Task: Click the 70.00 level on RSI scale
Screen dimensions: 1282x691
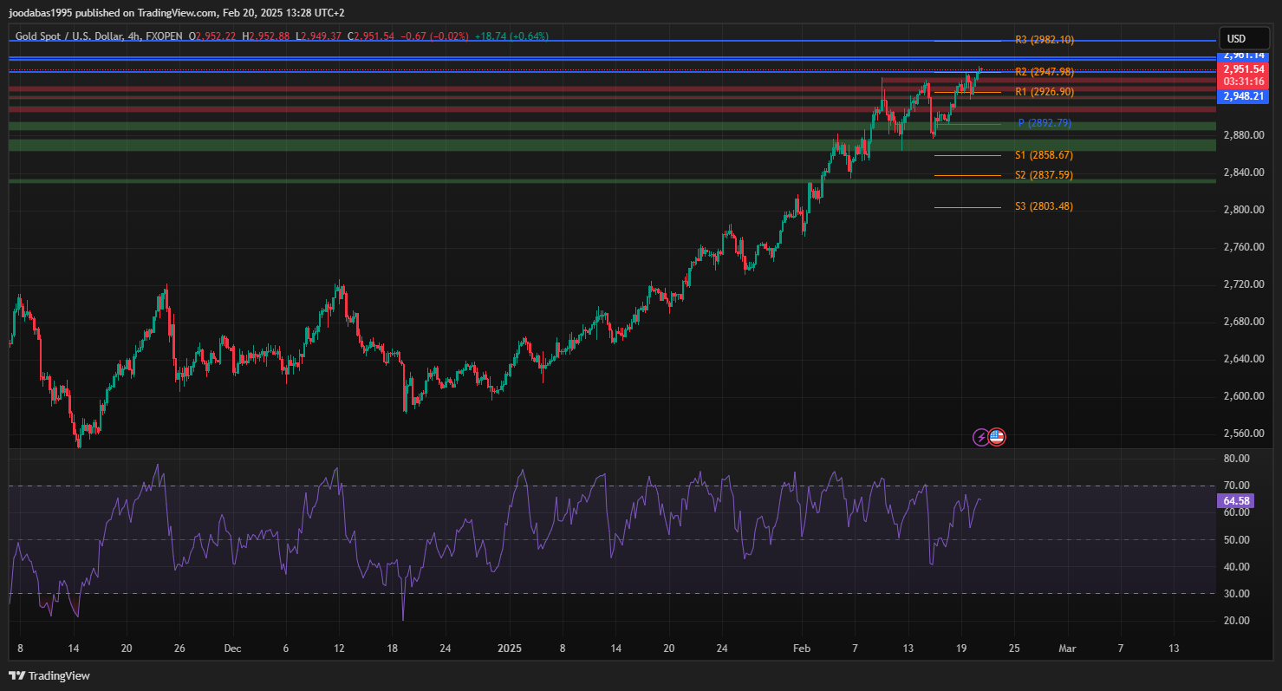Action: tap(1236, 486)
